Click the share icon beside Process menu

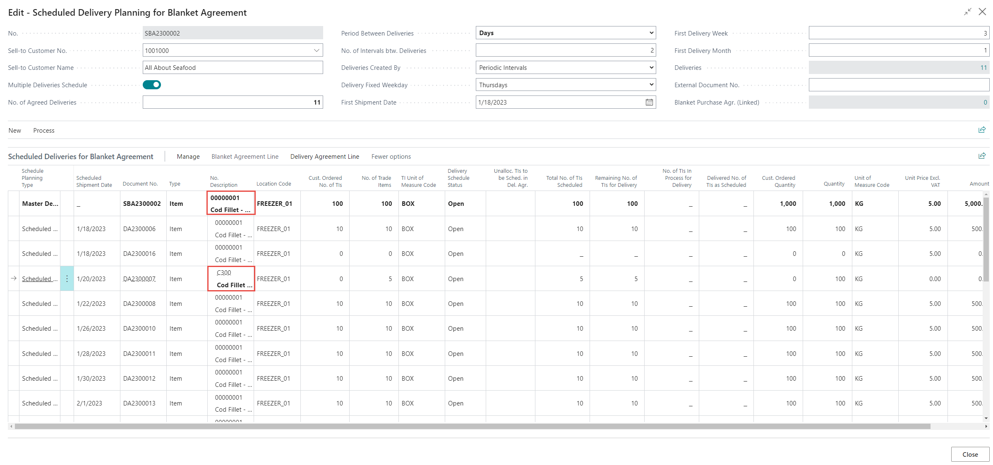click(x=981, y=130)
